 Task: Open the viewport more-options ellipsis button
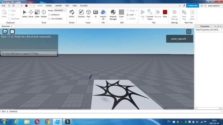point(189,32)
